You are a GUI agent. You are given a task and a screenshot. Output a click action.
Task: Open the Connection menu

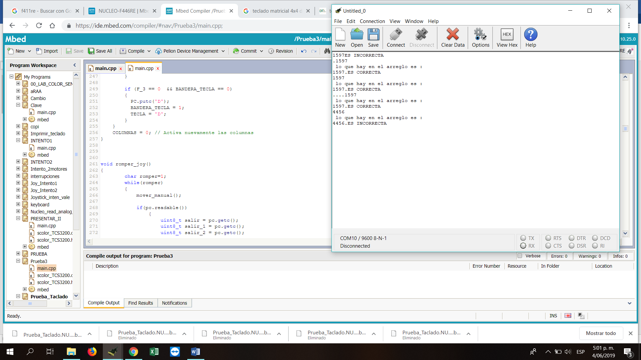pyautogui.click(x=372, y=21)
